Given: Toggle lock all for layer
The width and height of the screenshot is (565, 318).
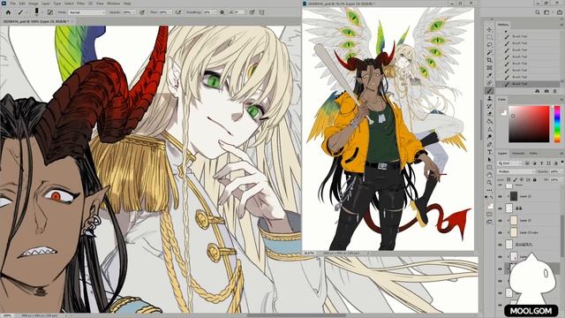Looking at the screenshot, I should coord(534,179).
